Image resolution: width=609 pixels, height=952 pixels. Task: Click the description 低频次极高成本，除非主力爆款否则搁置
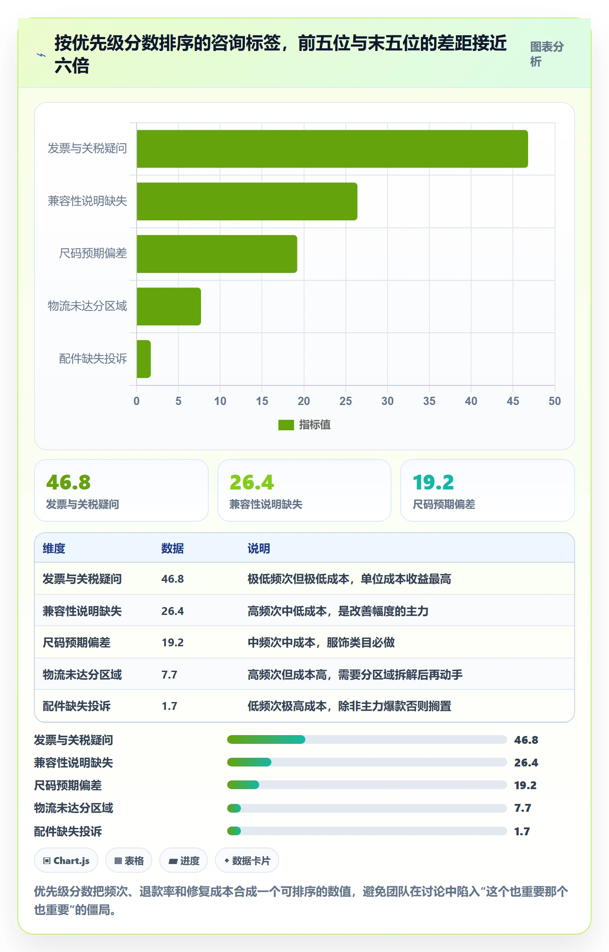(x=349, y=706)
